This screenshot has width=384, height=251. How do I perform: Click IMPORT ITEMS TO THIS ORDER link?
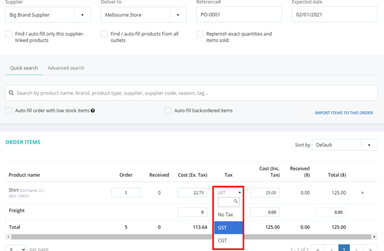(343, 113)
